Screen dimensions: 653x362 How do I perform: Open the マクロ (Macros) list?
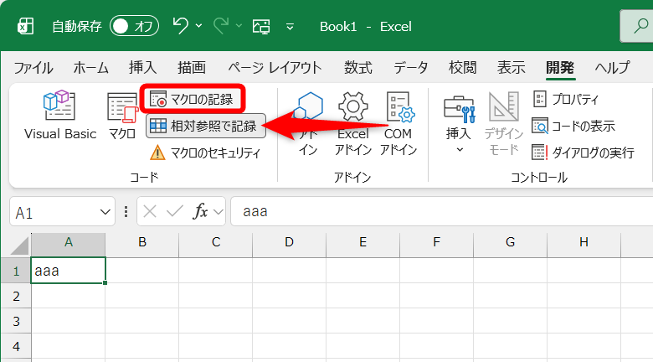click(x=121, y=115)
